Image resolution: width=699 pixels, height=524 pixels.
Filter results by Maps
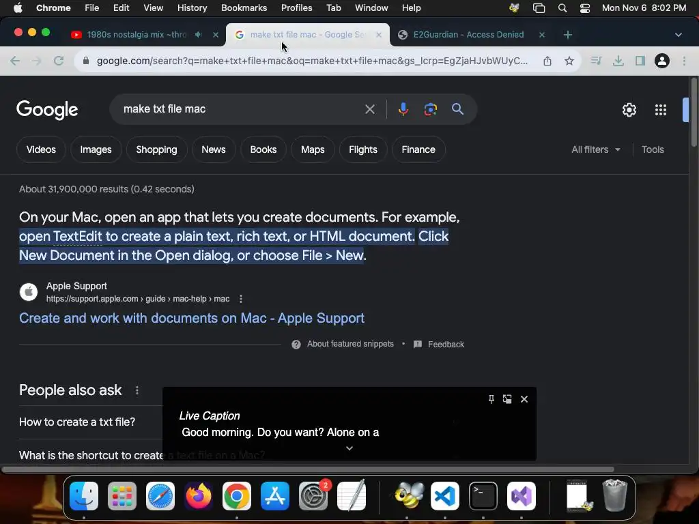(x=313, y=149)
